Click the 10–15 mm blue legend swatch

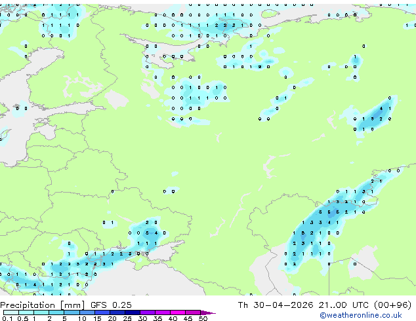87,312
